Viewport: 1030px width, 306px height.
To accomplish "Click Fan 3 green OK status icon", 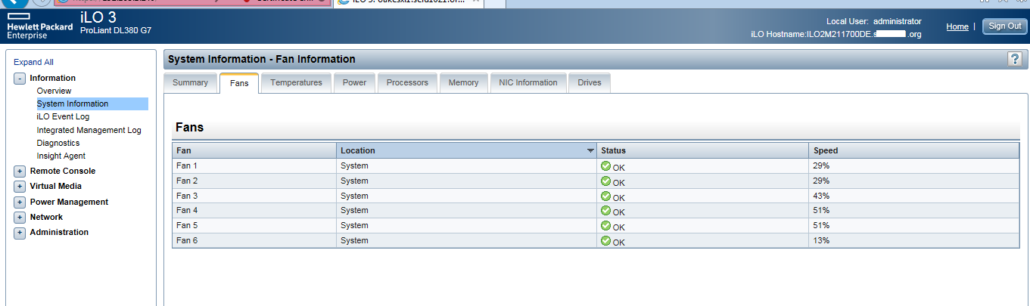I will (x=605, y=196).
